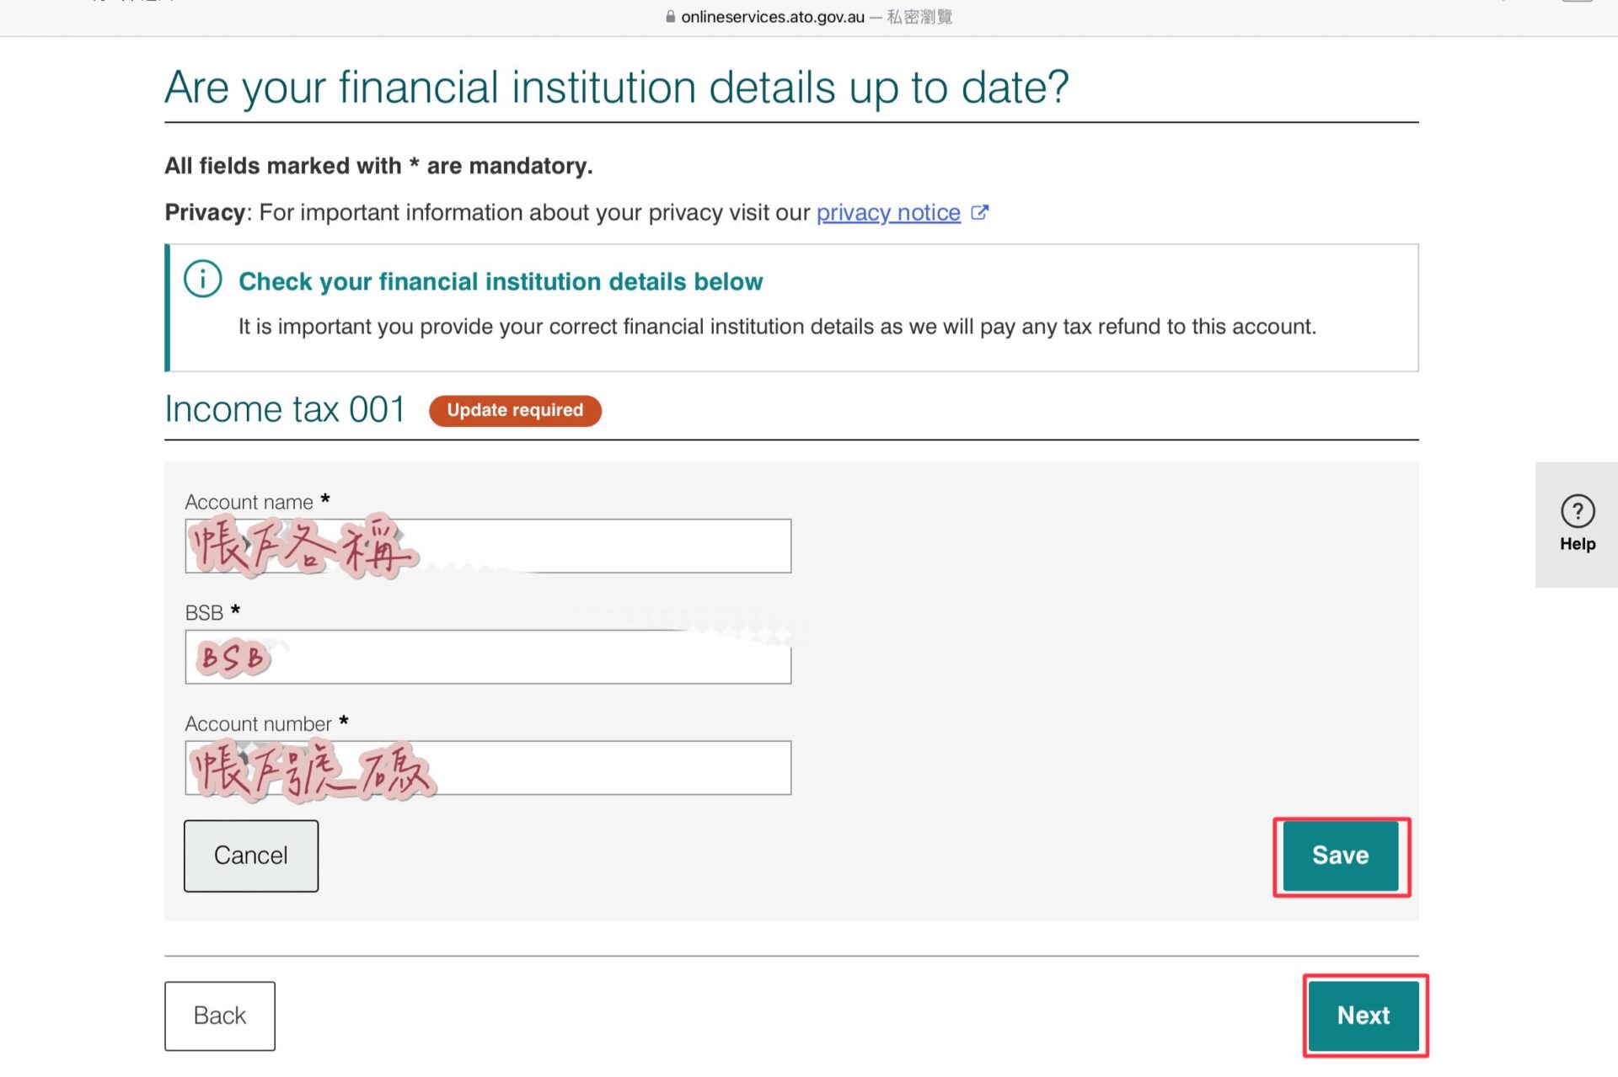Click the padlock icon in address bar
The height and width of the screenshot is (1077, 1618).
[x=670, y=17]
